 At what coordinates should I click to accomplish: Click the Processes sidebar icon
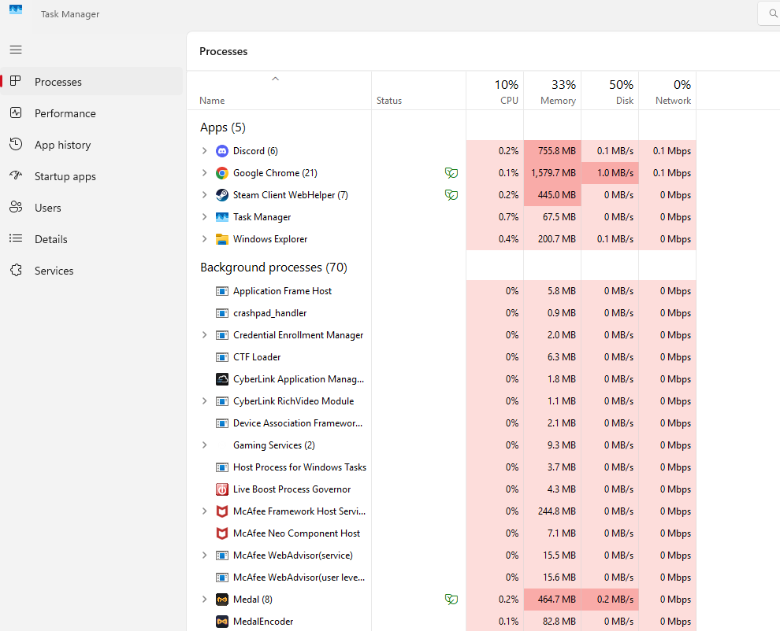16,81
